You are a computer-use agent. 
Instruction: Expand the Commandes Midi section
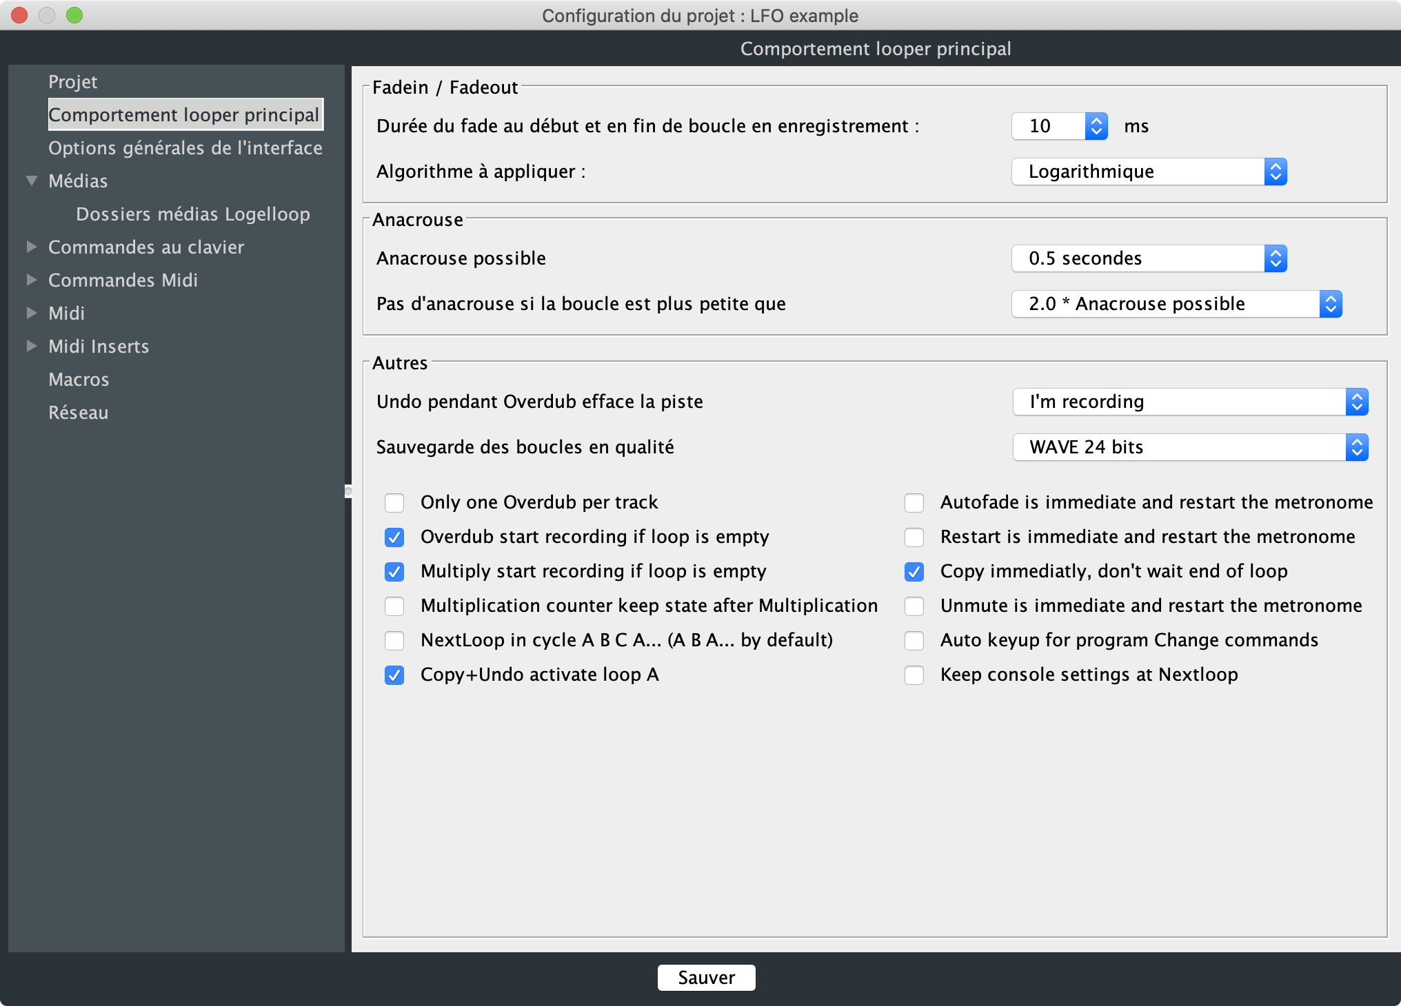(x=32, y=280)
